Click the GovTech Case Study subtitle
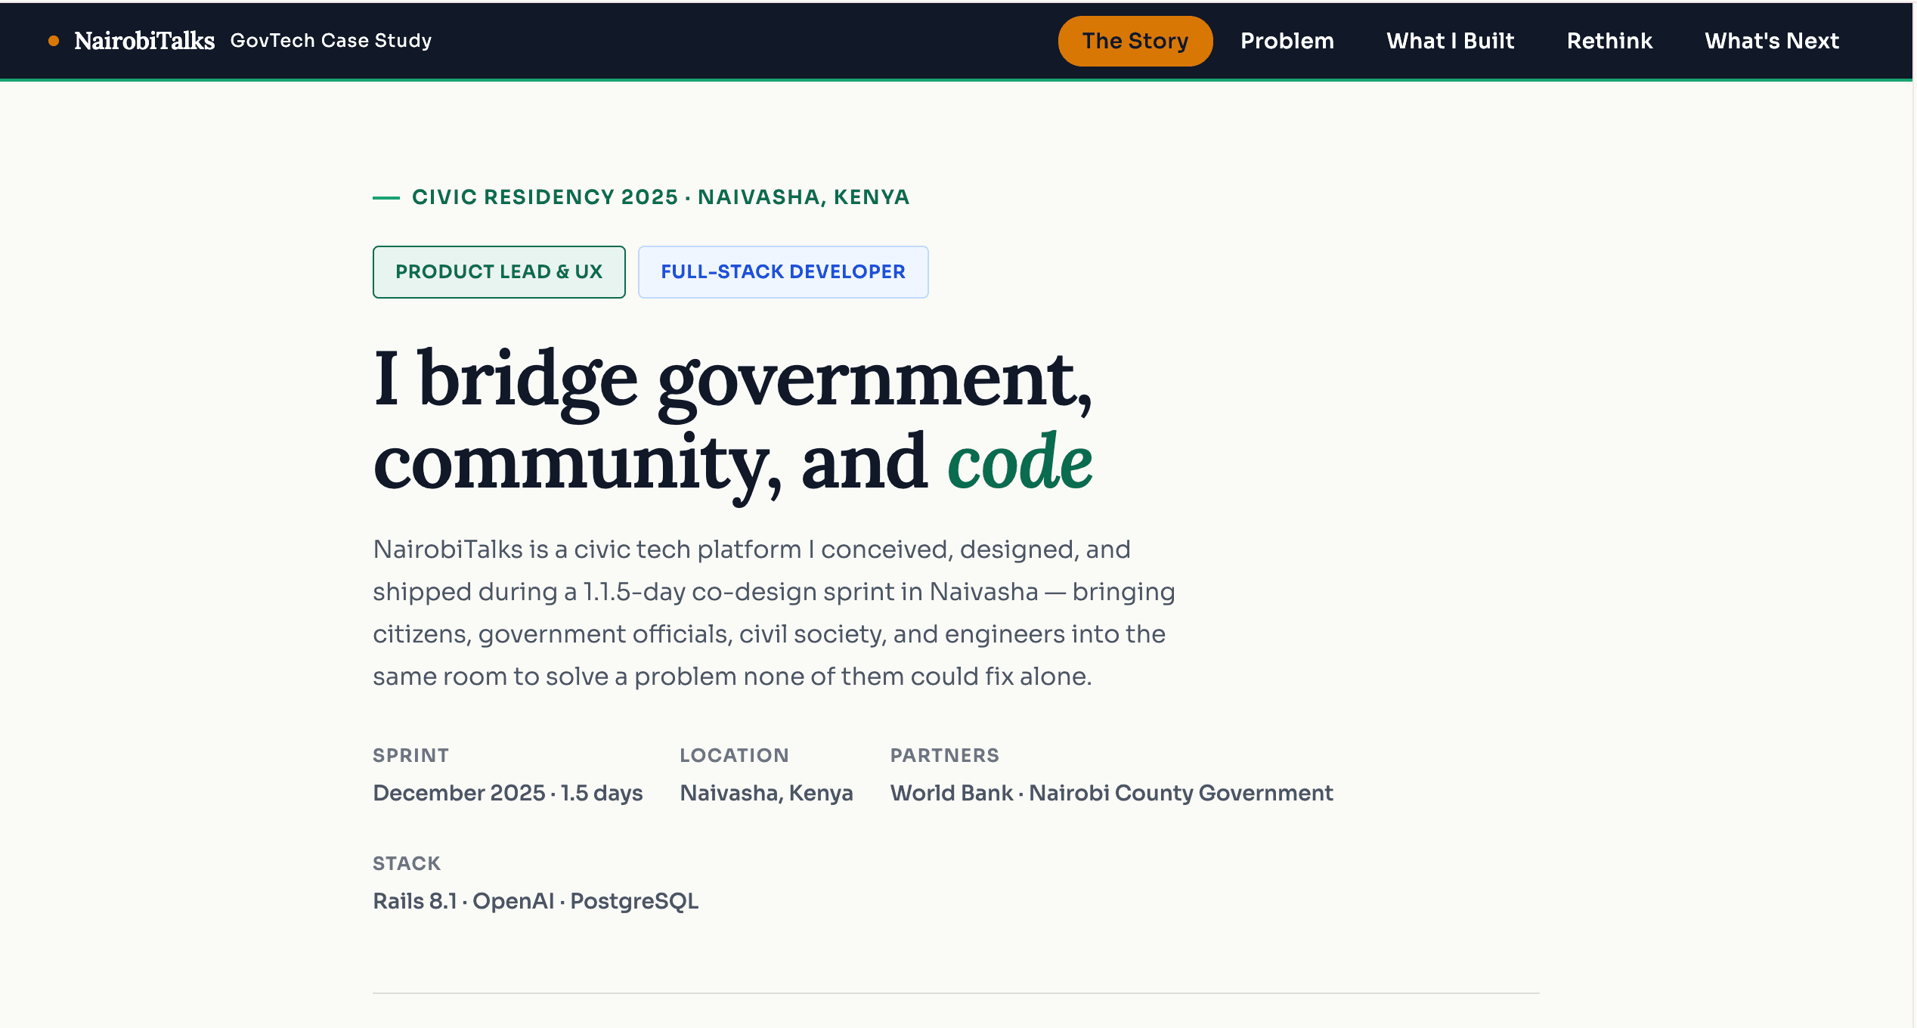 coord(331,41)
